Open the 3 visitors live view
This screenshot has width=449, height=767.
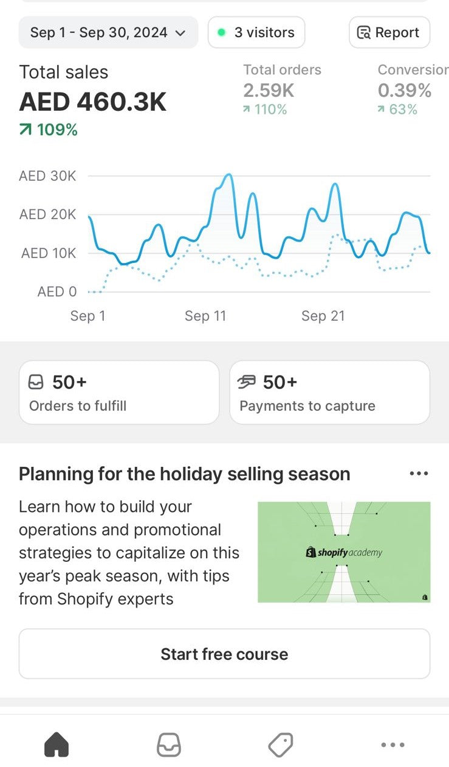(256, 32)
